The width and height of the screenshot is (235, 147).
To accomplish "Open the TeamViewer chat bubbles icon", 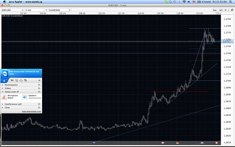I will pyautogui.click(x=26, y=80).
